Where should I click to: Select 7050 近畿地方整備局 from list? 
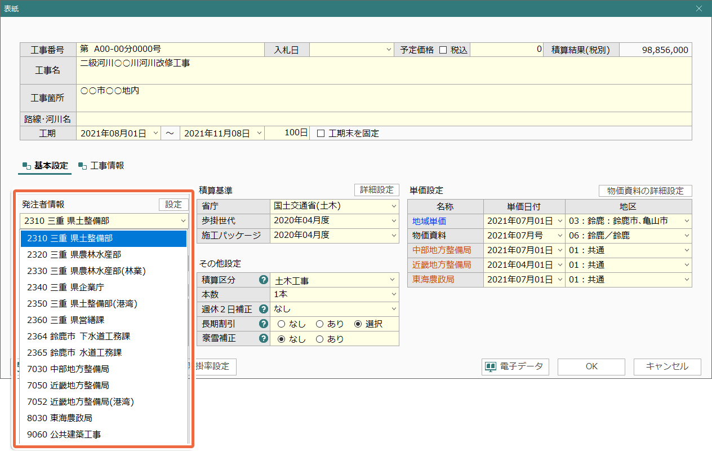[x=104, y=386]
